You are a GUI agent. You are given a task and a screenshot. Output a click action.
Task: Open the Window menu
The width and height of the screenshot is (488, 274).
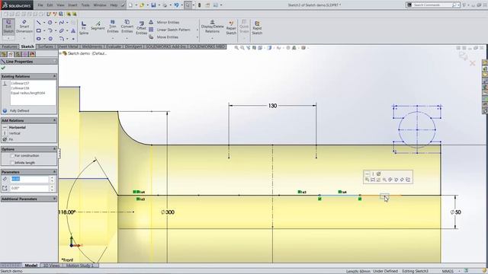tap(100, 5)
